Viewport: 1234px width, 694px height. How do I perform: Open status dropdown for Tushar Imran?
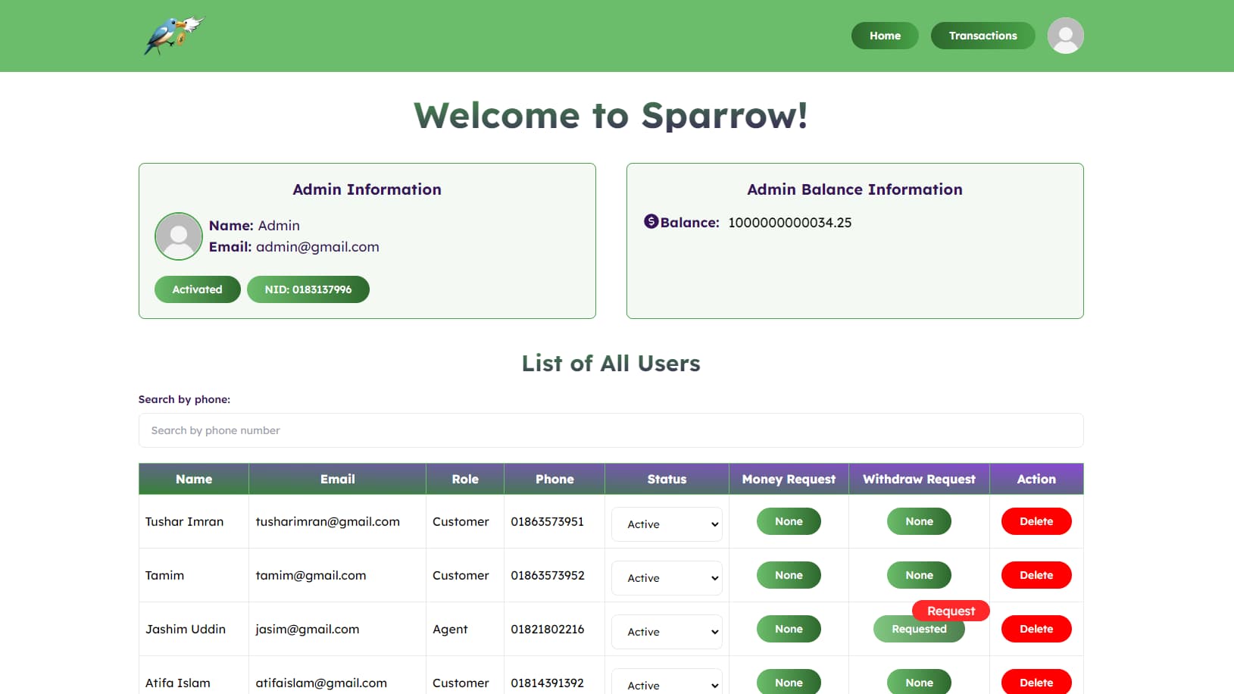tap(667, 524)
